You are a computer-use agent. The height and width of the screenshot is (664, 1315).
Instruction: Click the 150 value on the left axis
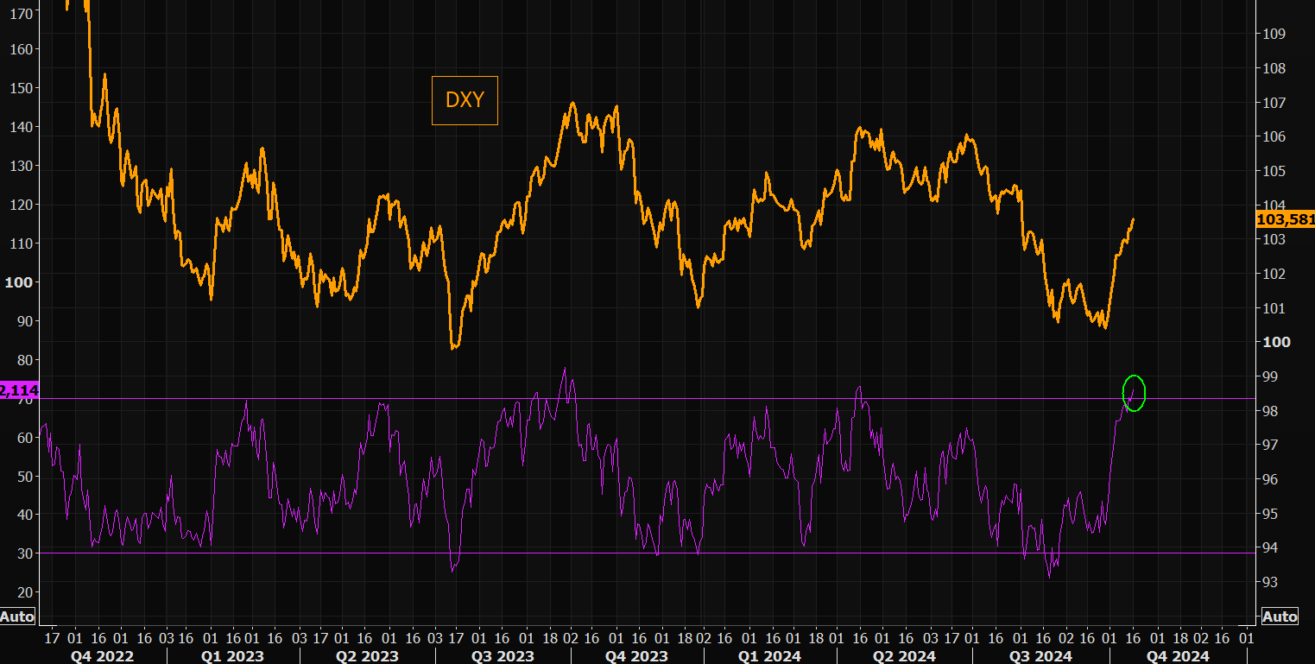[x=23, y=88]
